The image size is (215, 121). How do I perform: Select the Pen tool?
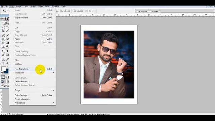[x=3, y=55]
